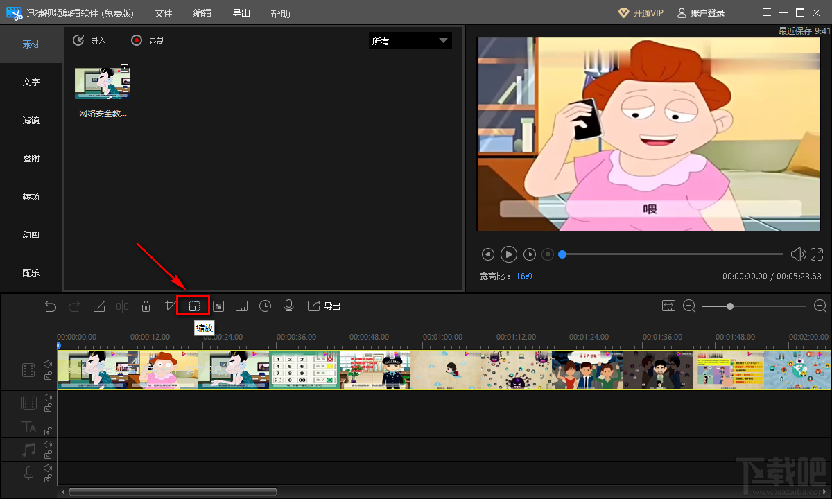Image resolution: width=832 pixels, height=499 pixels.
Task: Open the duration clock tool
Action: pyautogui.click(x=265, y=306)
